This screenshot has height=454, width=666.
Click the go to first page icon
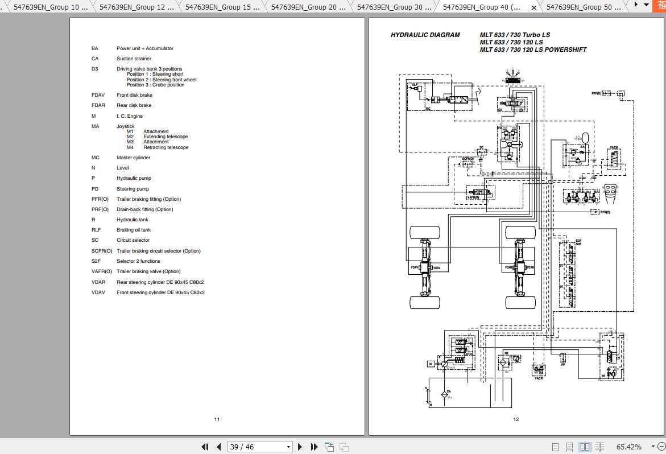click(205, 447)
